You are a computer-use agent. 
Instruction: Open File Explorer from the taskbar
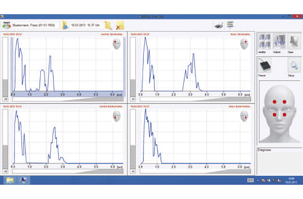tap(10, 180)
